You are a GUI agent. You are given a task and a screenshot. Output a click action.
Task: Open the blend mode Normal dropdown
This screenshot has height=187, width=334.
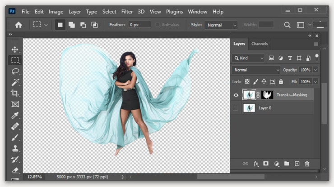[x=256, y=70]
